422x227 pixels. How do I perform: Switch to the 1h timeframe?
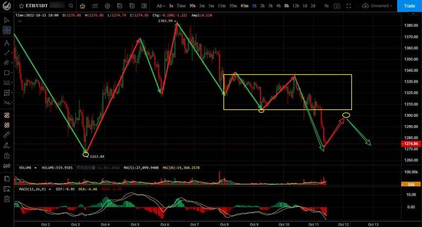click(254, 6)
